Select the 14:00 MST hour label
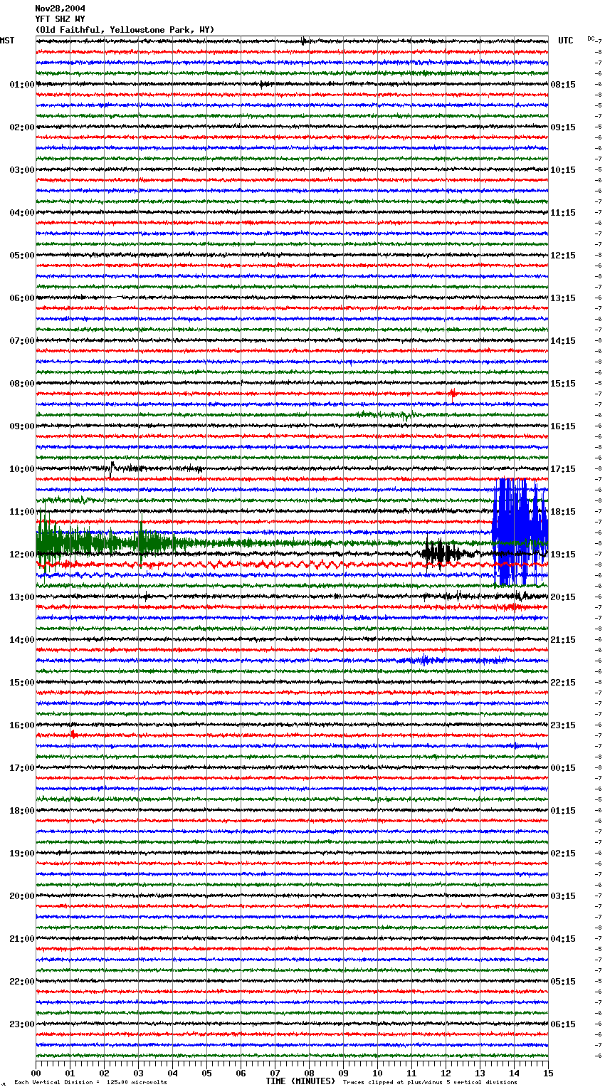This screenshot has width=605, height=1092. click(x=22, y=640)
